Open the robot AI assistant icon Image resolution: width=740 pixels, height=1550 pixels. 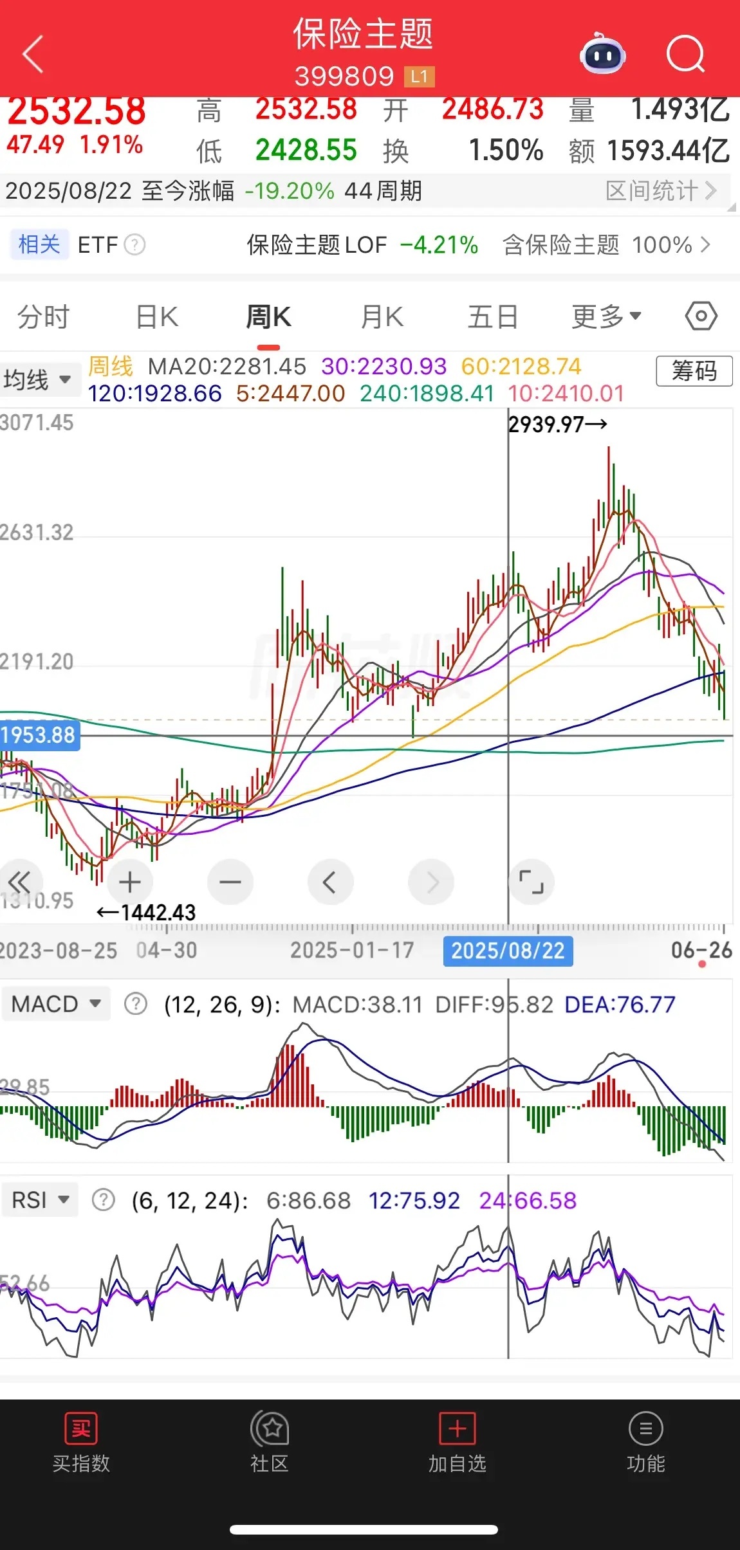[603, 54]
